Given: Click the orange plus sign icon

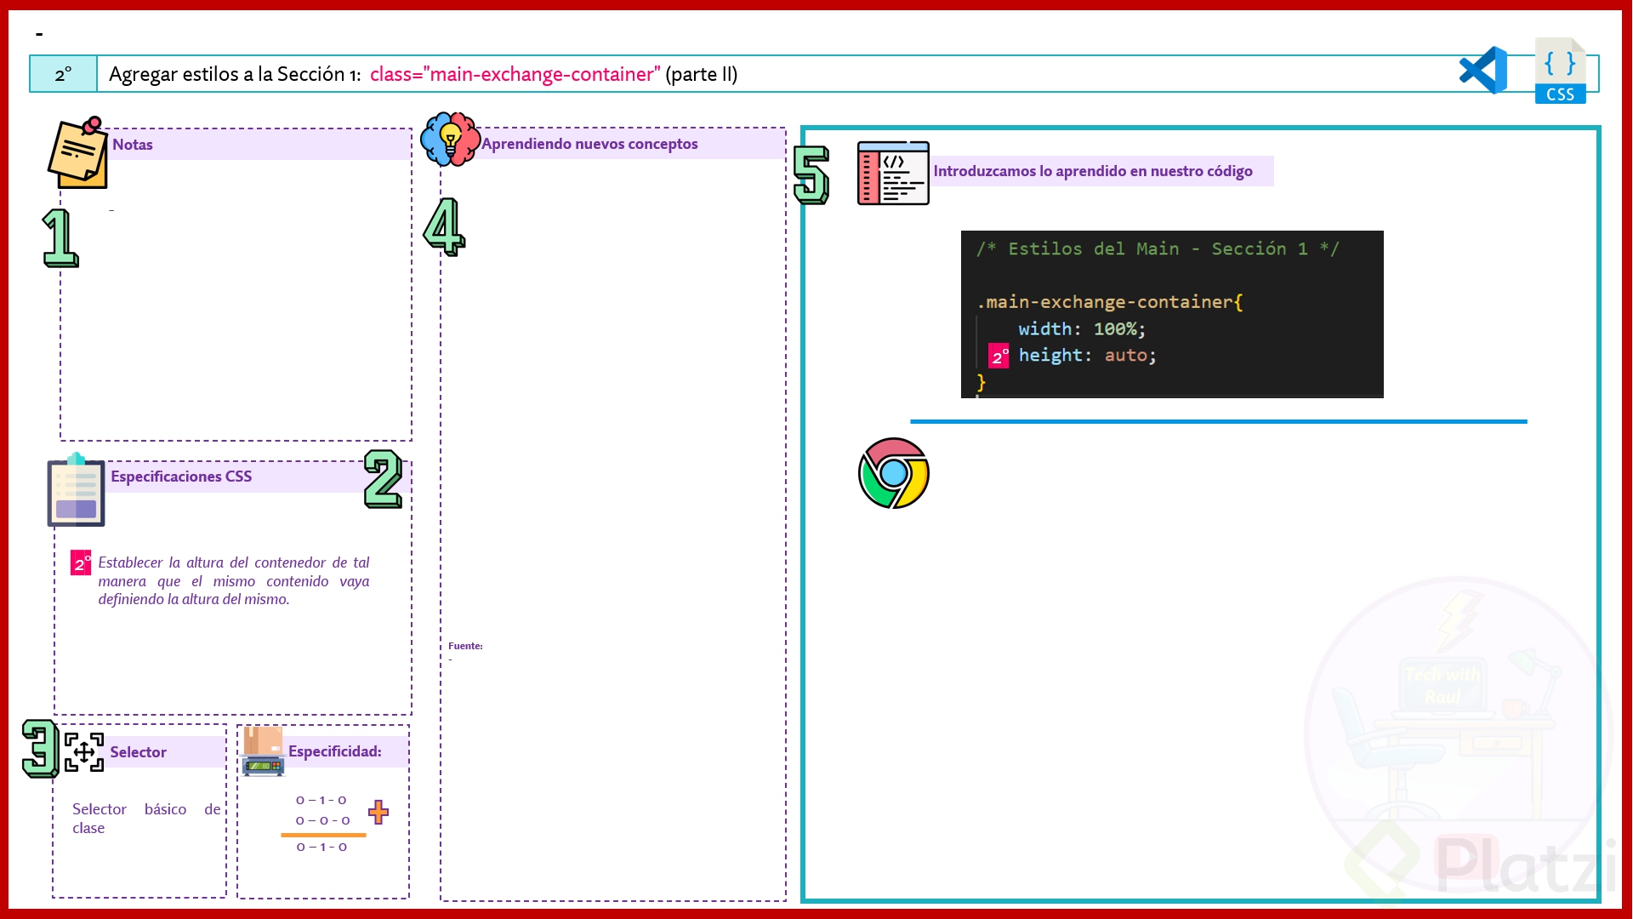Looking at the screenshot, I should tap(378, 812).
